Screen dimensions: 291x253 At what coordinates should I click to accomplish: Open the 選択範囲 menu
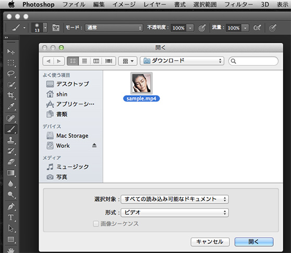pos(205,4)
